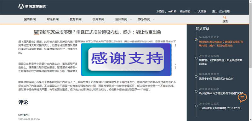Image resolution: width=252 pixels, height=121 pixels.
Task: Click comment timestamp 2019-09-08 18:19:36
Action: point(29,119)
